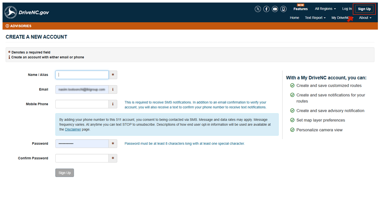This screenshot has height=206, width=380.
Task: Open the Facebook social icon
Action: [x=266, y=9]
